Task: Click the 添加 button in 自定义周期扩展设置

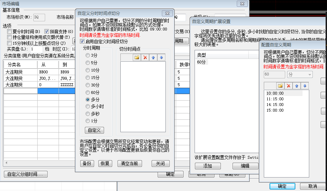Action: pyautogui.click(x=208, y=166)
